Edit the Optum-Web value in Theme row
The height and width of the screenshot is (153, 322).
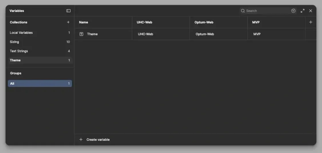coord(219,34)
